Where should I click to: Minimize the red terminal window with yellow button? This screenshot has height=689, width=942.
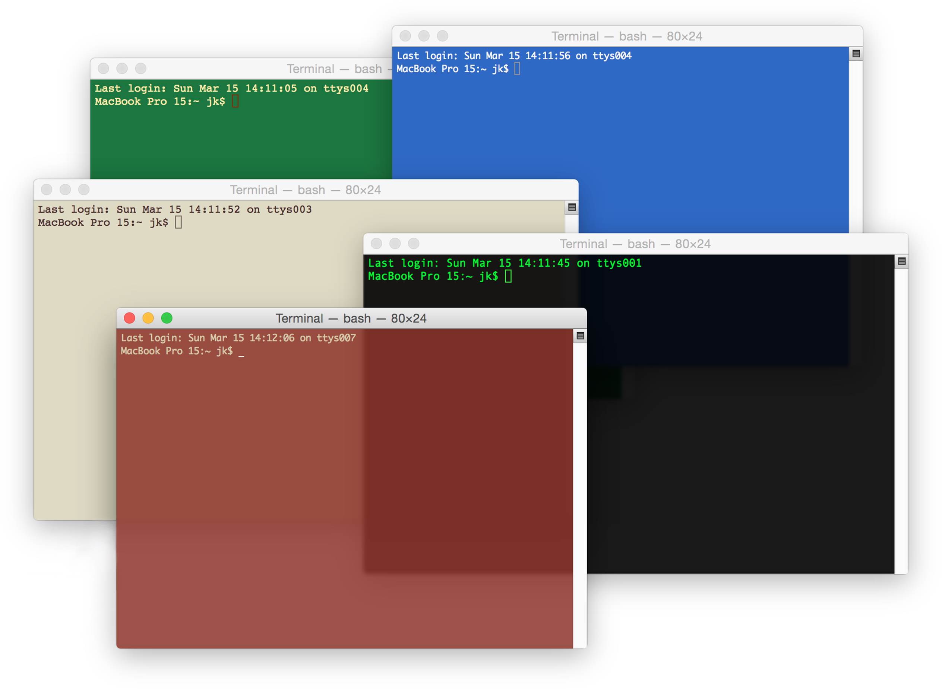(148, 318)
